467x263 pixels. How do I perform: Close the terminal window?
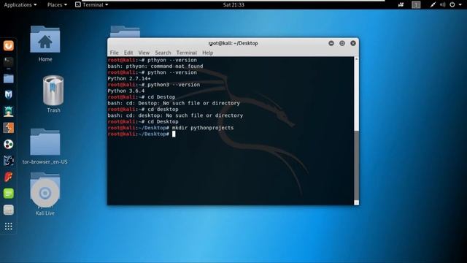[353, 43]
